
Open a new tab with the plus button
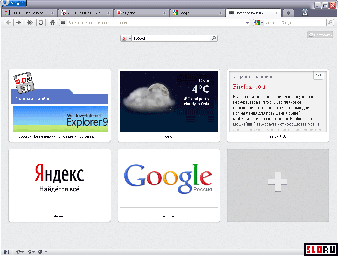288,13
